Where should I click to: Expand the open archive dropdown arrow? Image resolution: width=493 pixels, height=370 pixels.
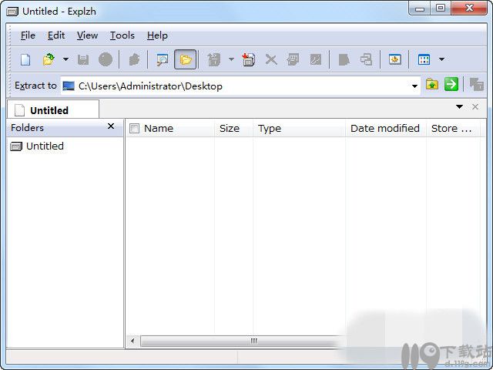[65, 59]
